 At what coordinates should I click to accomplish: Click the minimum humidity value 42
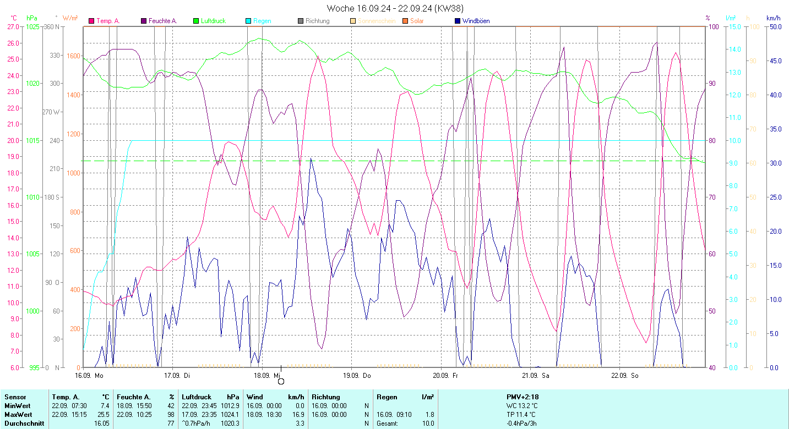tap(171, 405)
